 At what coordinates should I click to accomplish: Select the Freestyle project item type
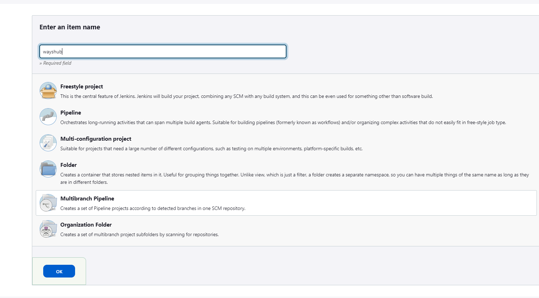pos(81,86)
